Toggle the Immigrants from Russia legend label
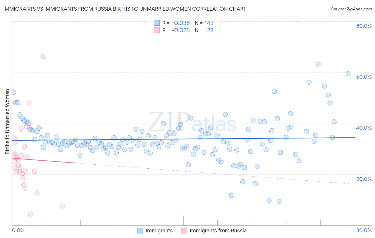375x238 pixels. click(x=218, y=231)
